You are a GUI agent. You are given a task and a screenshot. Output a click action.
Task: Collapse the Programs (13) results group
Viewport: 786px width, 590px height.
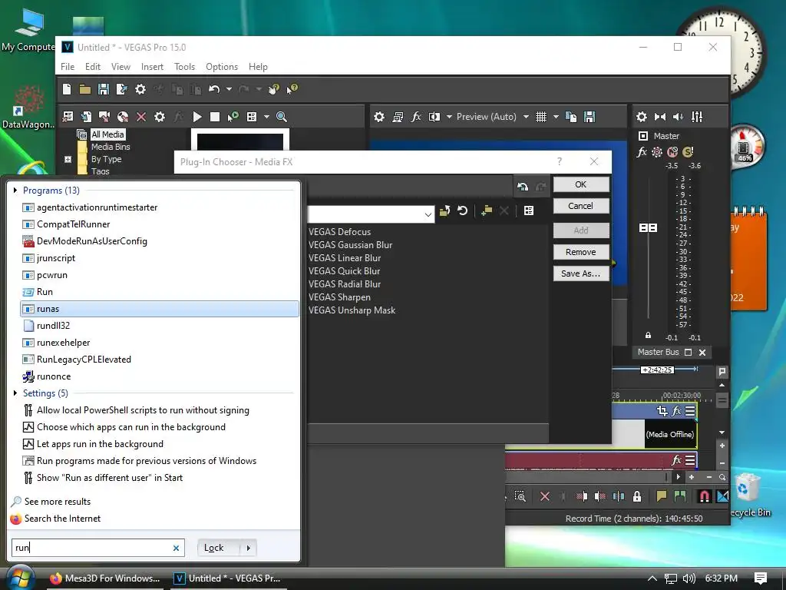pos(15,191)
